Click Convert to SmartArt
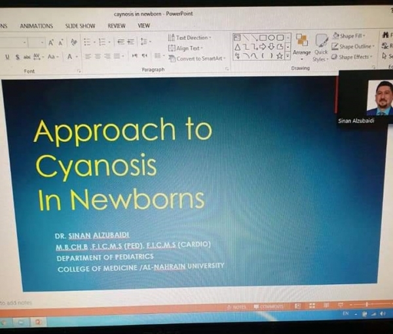The image size is (393, 334). tap(197, 59)
